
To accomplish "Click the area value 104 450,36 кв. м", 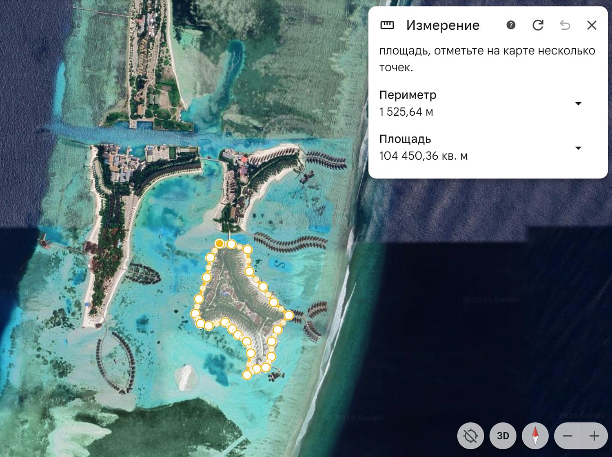I will coord(424,155).
